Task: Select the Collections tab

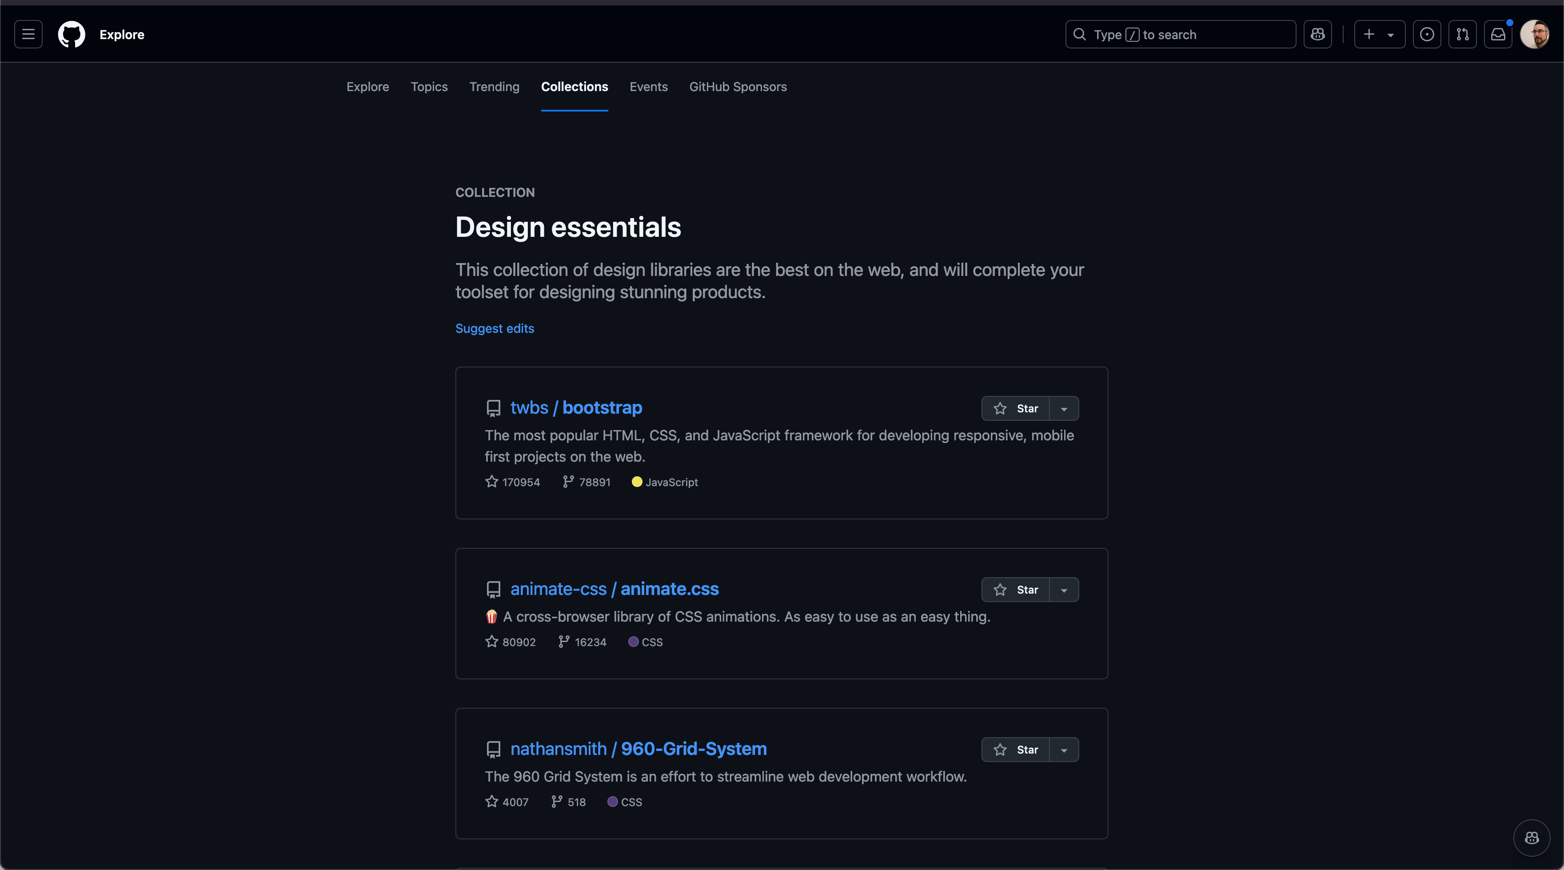Action: point(575,87)
